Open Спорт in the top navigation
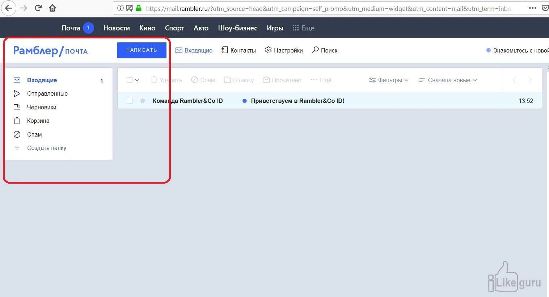Viewport: 549px width, 297px height. pyautogui.click(x=174, y=28)
